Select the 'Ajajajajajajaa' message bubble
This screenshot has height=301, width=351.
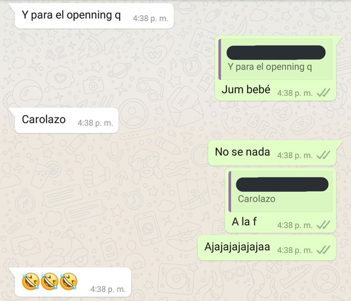[x=267, y=248]
